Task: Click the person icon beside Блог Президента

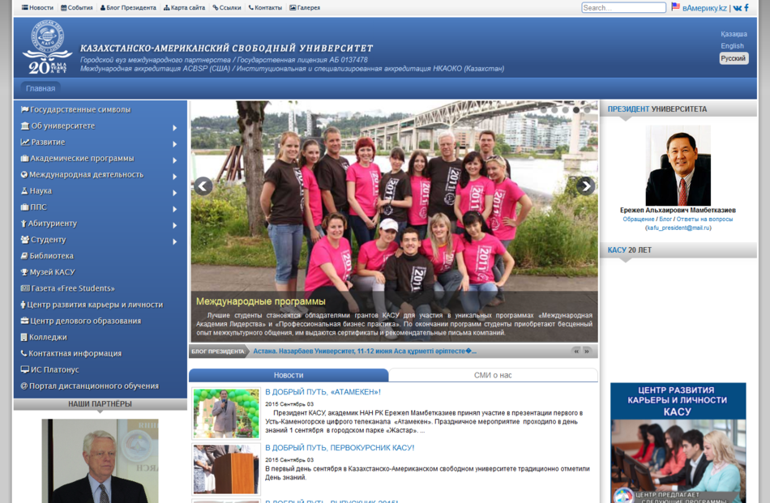Action: pos(103,8)
